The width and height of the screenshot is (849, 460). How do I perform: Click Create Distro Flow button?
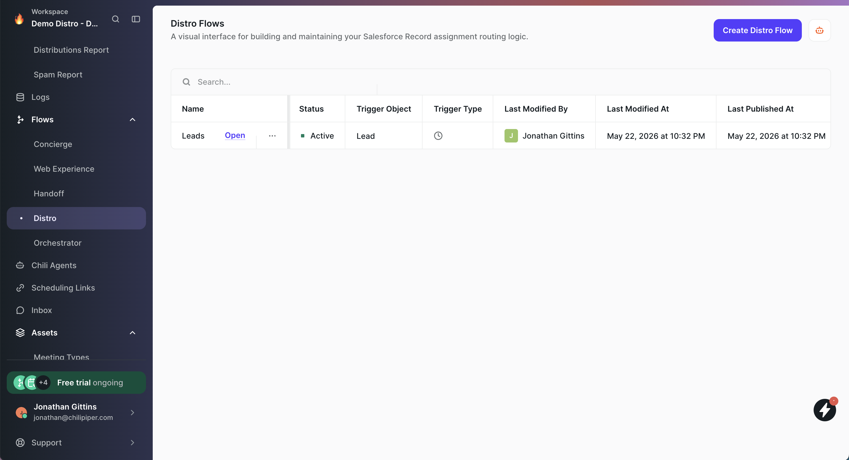tap(757, 30)
